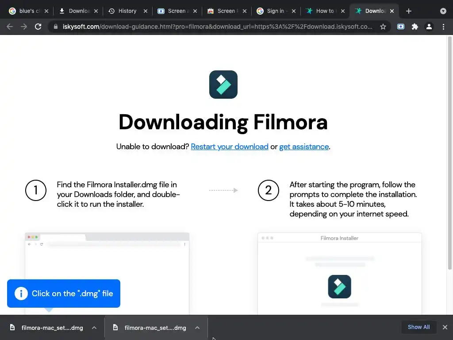The width and height of the screenshot is (453, 340).
Task: Open a new tab with plus
Action: tap(408, 11)
